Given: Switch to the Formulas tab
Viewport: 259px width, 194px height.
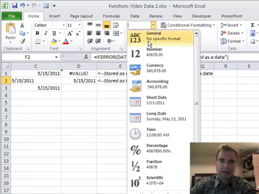Looking at the screenshot, I should [x=111, y=16].
